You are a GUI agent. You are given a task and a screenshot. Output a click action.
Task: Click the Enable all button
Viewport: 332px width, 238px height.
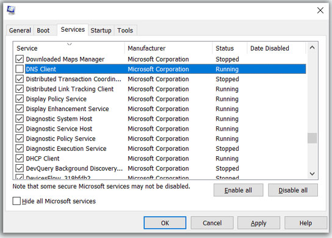click(238, 190)
